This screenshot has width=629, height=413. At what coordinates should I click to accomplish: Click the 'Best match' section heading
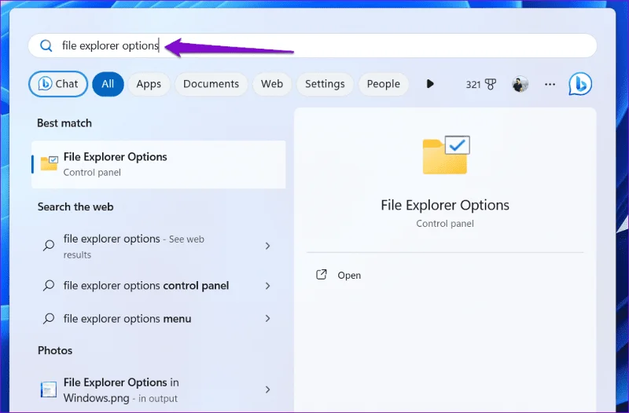64,123
